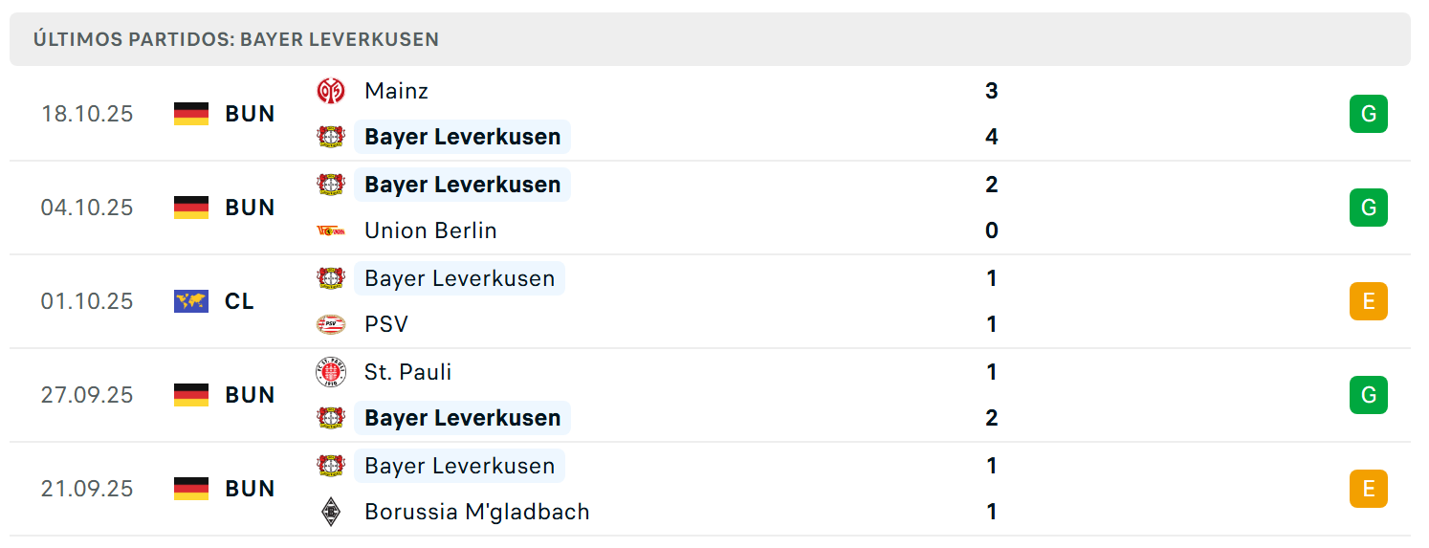The image size is (1429, 548).
Task: Click the Borussia M'gladbach crest icon
Action: [331, 512]
